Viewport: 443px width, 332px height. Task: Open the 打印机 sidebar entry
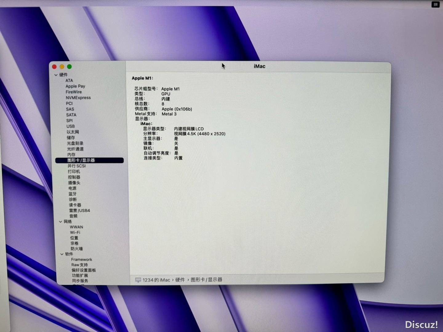pyautogui.click(x=74, y=172)
